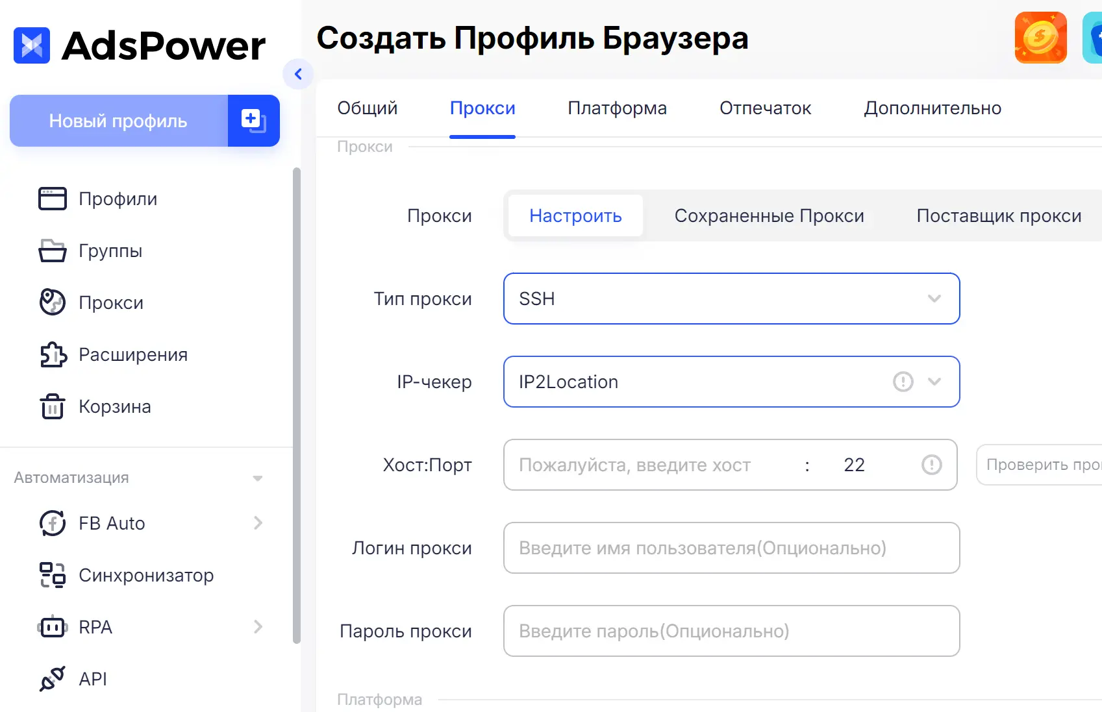Switch to 'Сохраненные Прокси' option
This screenshot has width=1102, height=712.
tap(769, 215)
